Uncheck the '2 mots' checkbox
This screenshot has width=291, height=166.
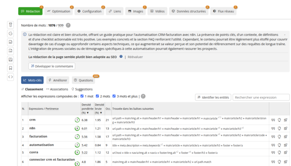[97, 96]
